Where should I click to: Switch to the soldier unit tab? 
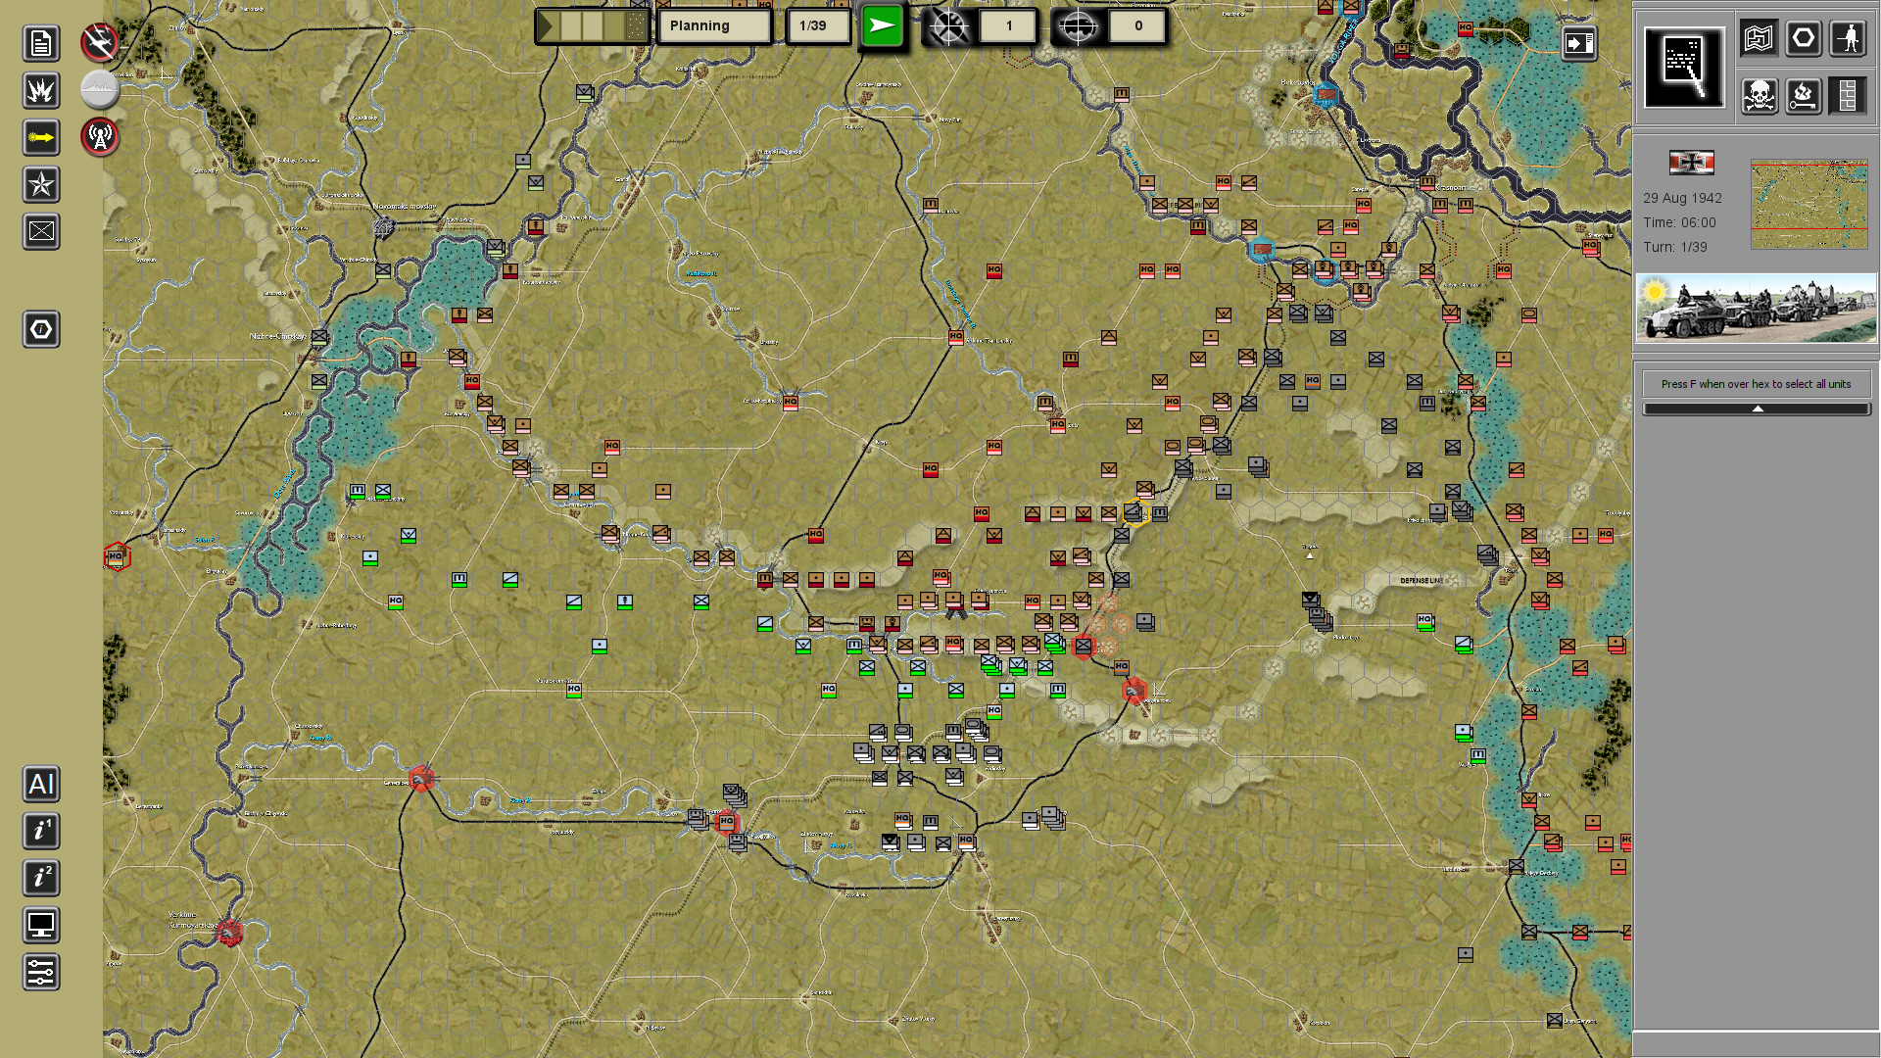pos(1849,38)
